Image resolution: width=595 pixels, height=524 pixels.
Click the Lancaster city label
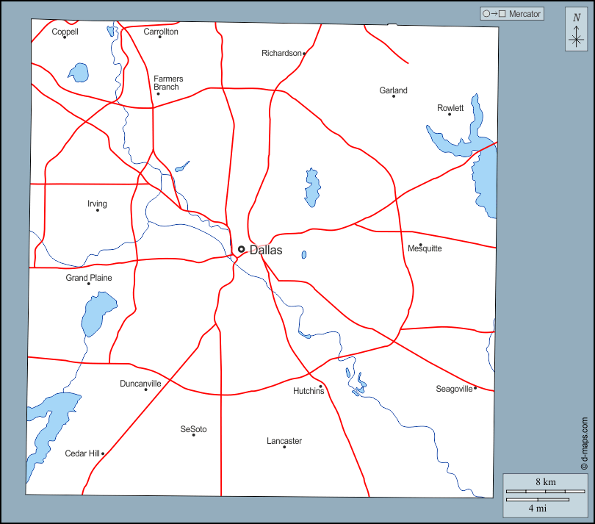pyautogui.click(x=284, y=441)
